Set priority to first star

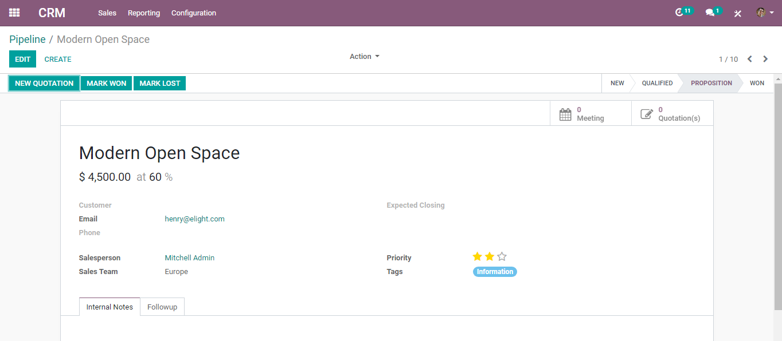click(x=477, y=257)
